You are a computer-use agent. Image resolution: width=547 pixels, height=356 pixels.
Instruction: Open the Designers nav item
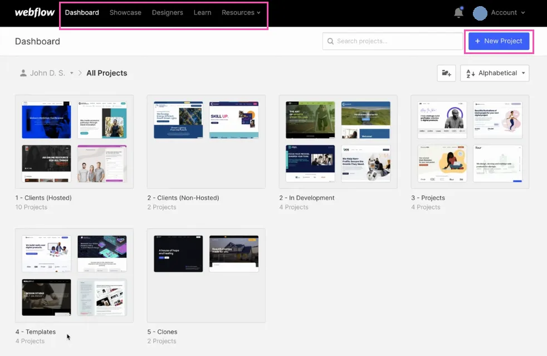[168, 13]
